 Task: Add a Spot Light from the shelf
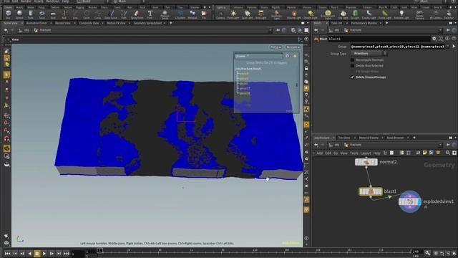[x=247, y=14]
